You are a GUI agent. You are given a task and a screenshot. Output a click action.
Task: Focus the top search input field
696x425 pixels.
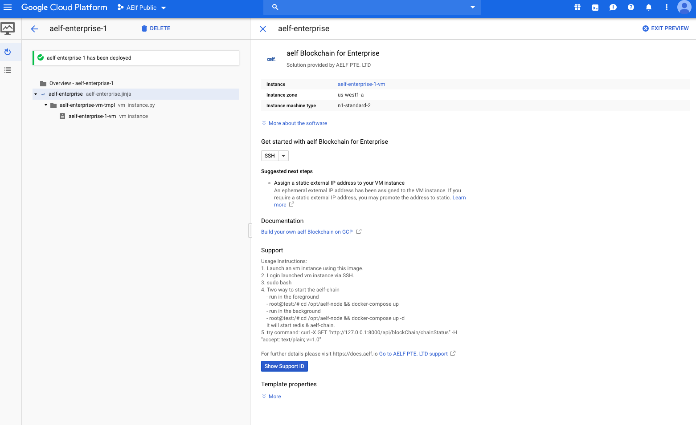point(373,7)
